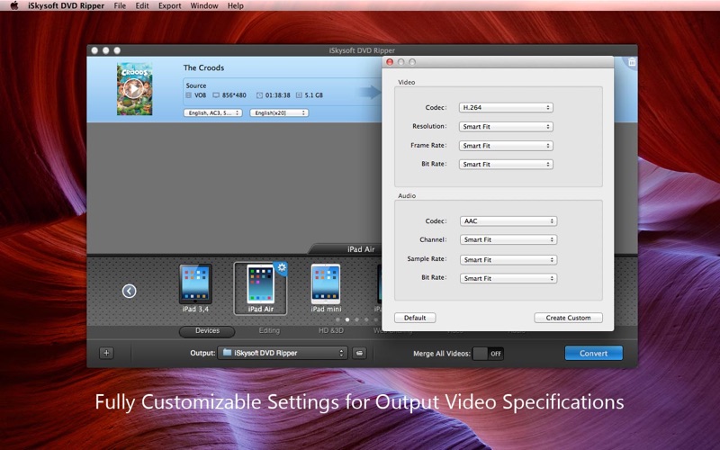The height and width of the screenshot is (450, 720).
Task: Open the Video Bit Rate dropdown
Action: click(x=506, y=164)
